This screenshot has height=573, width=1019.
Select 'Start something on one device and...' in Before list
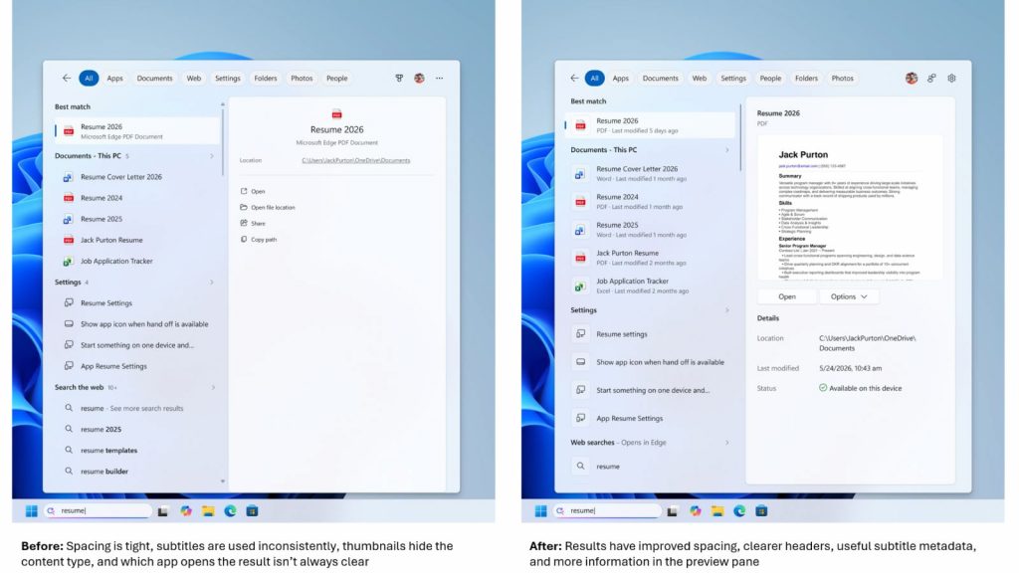point(137,345)
